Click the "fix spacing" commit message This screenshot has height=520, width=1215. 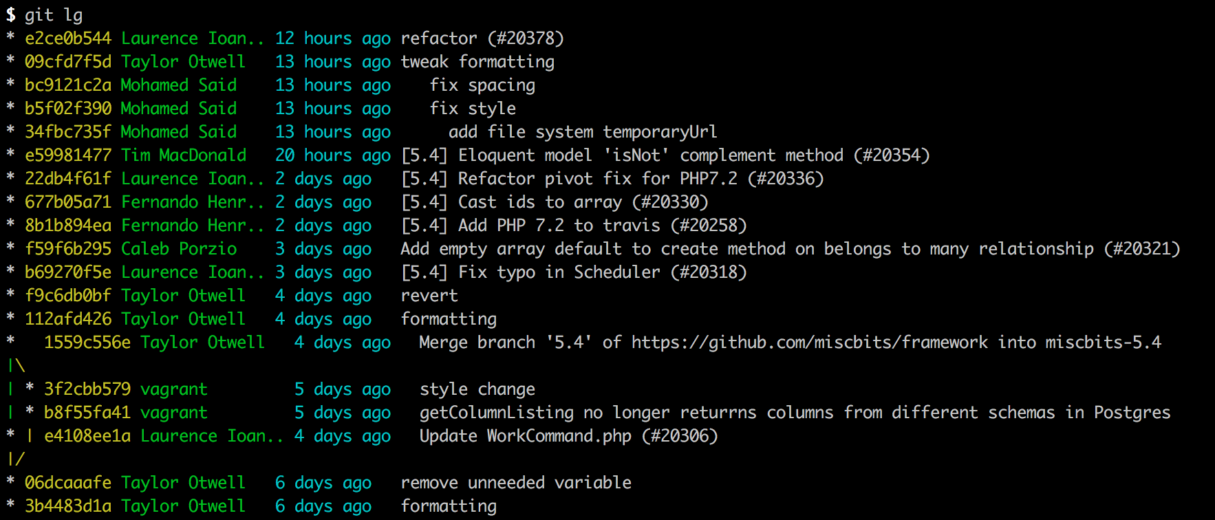click(482, 85)
